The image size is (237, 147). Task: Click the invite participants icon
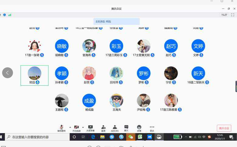[103, 128]
